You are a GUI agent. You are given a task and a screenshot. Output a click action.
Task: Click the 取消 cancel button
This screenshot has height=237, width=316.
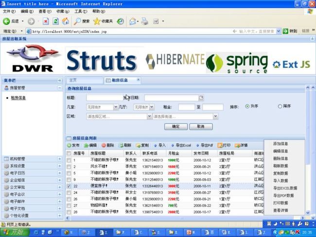point(201,127)
